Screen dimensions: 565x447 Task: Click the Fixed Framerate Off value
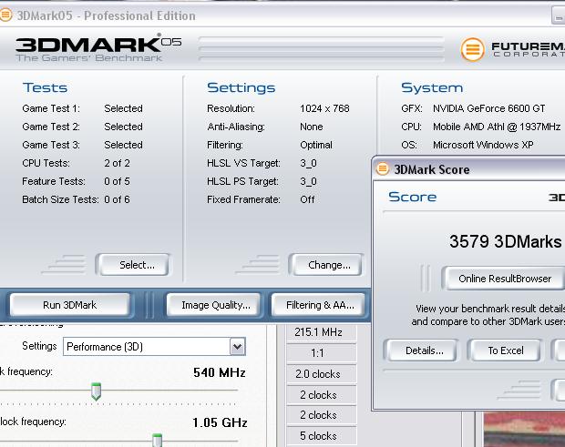307,199
